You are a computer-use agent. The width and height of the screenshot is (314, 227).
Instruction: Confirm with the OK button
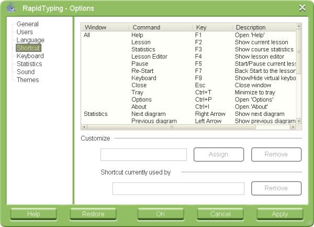pyautogui.click(x=161, y=214)
